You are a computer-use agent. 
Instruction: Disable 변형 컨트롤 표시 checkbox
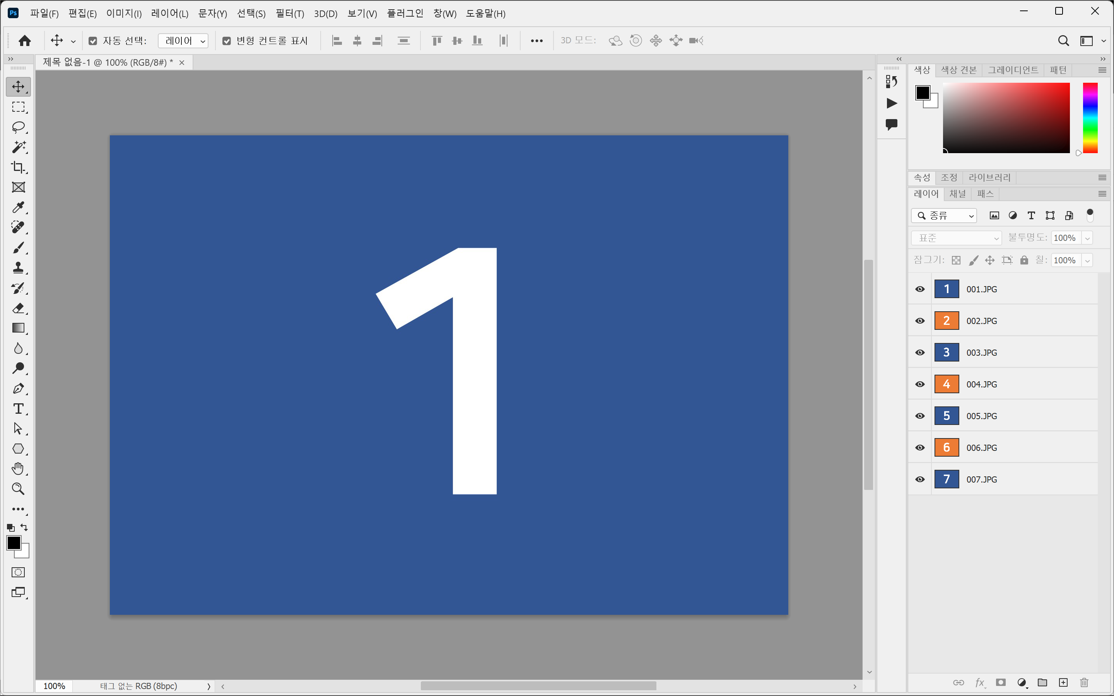point(227,41)
